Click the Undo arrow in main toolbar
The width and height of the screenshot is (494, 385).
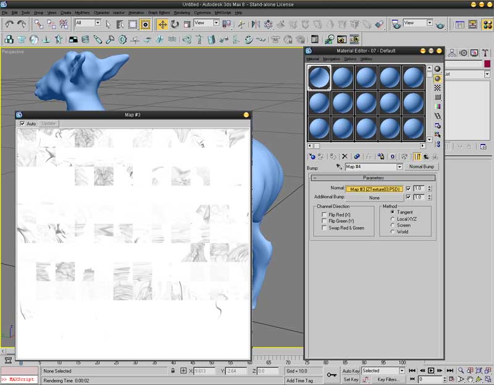9,24
